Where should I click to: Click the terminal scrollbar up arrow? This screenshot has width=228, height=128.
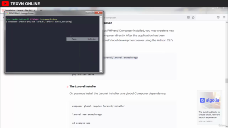[101, 17]
